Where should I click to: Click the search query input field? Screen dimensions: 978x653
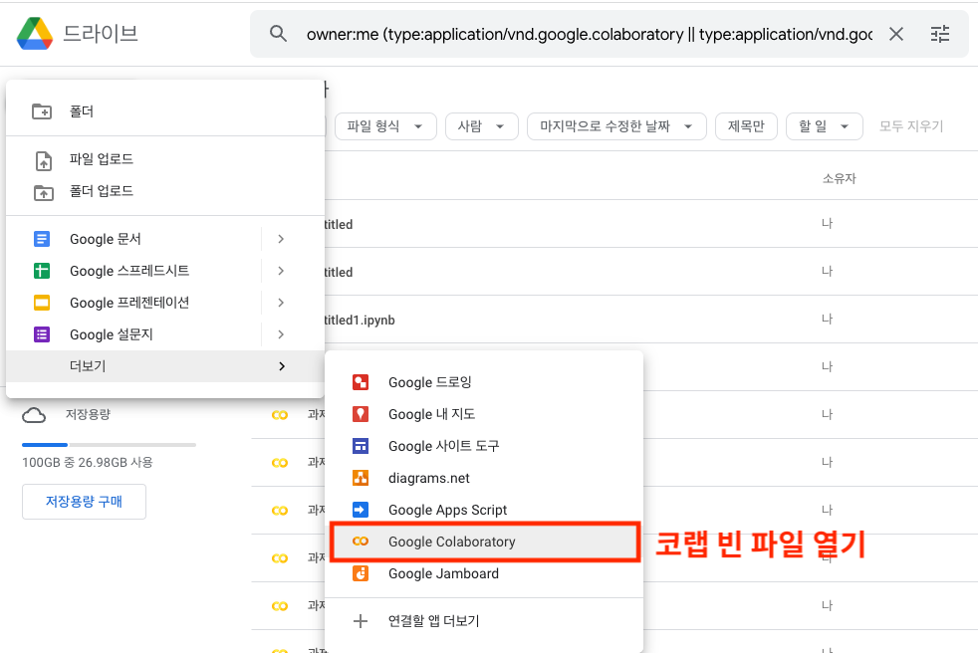pyautogui.click(x=589, y=34)
